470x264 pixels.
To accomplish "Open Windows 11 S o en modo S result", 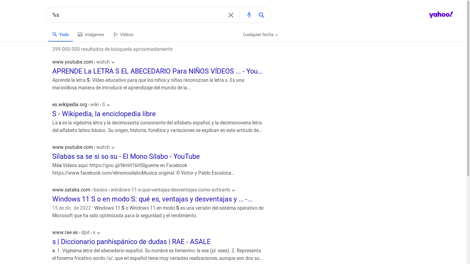I will tap(152, 199).
